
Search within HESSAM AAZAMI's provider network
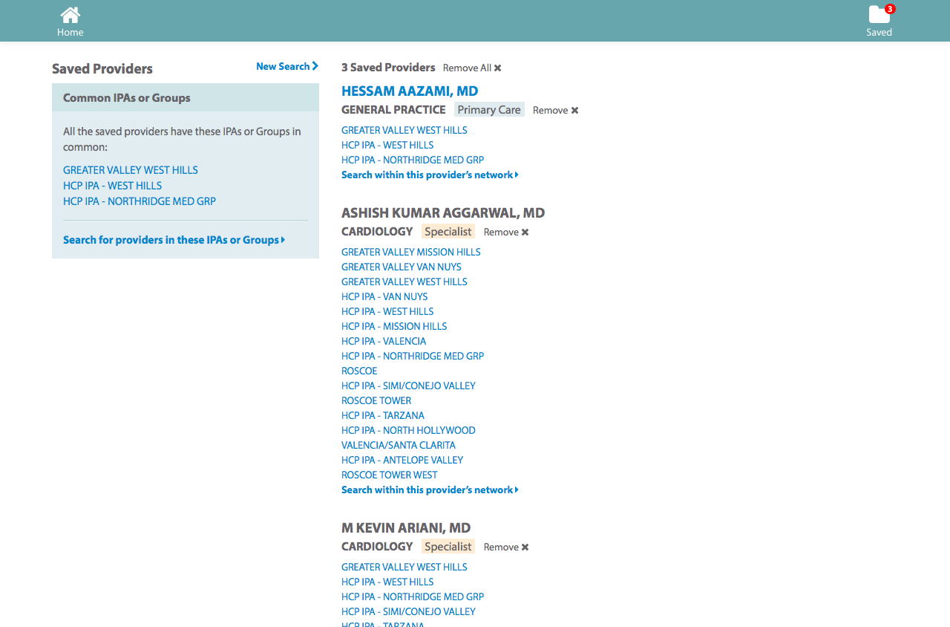tap(429, 175)
